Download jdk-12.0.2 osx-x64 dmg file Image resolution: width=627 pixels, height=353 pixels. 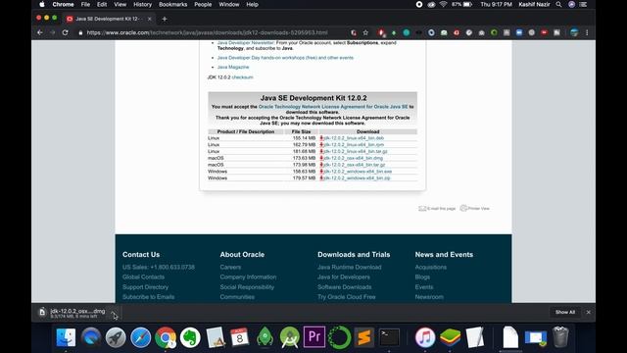point(353,158)
